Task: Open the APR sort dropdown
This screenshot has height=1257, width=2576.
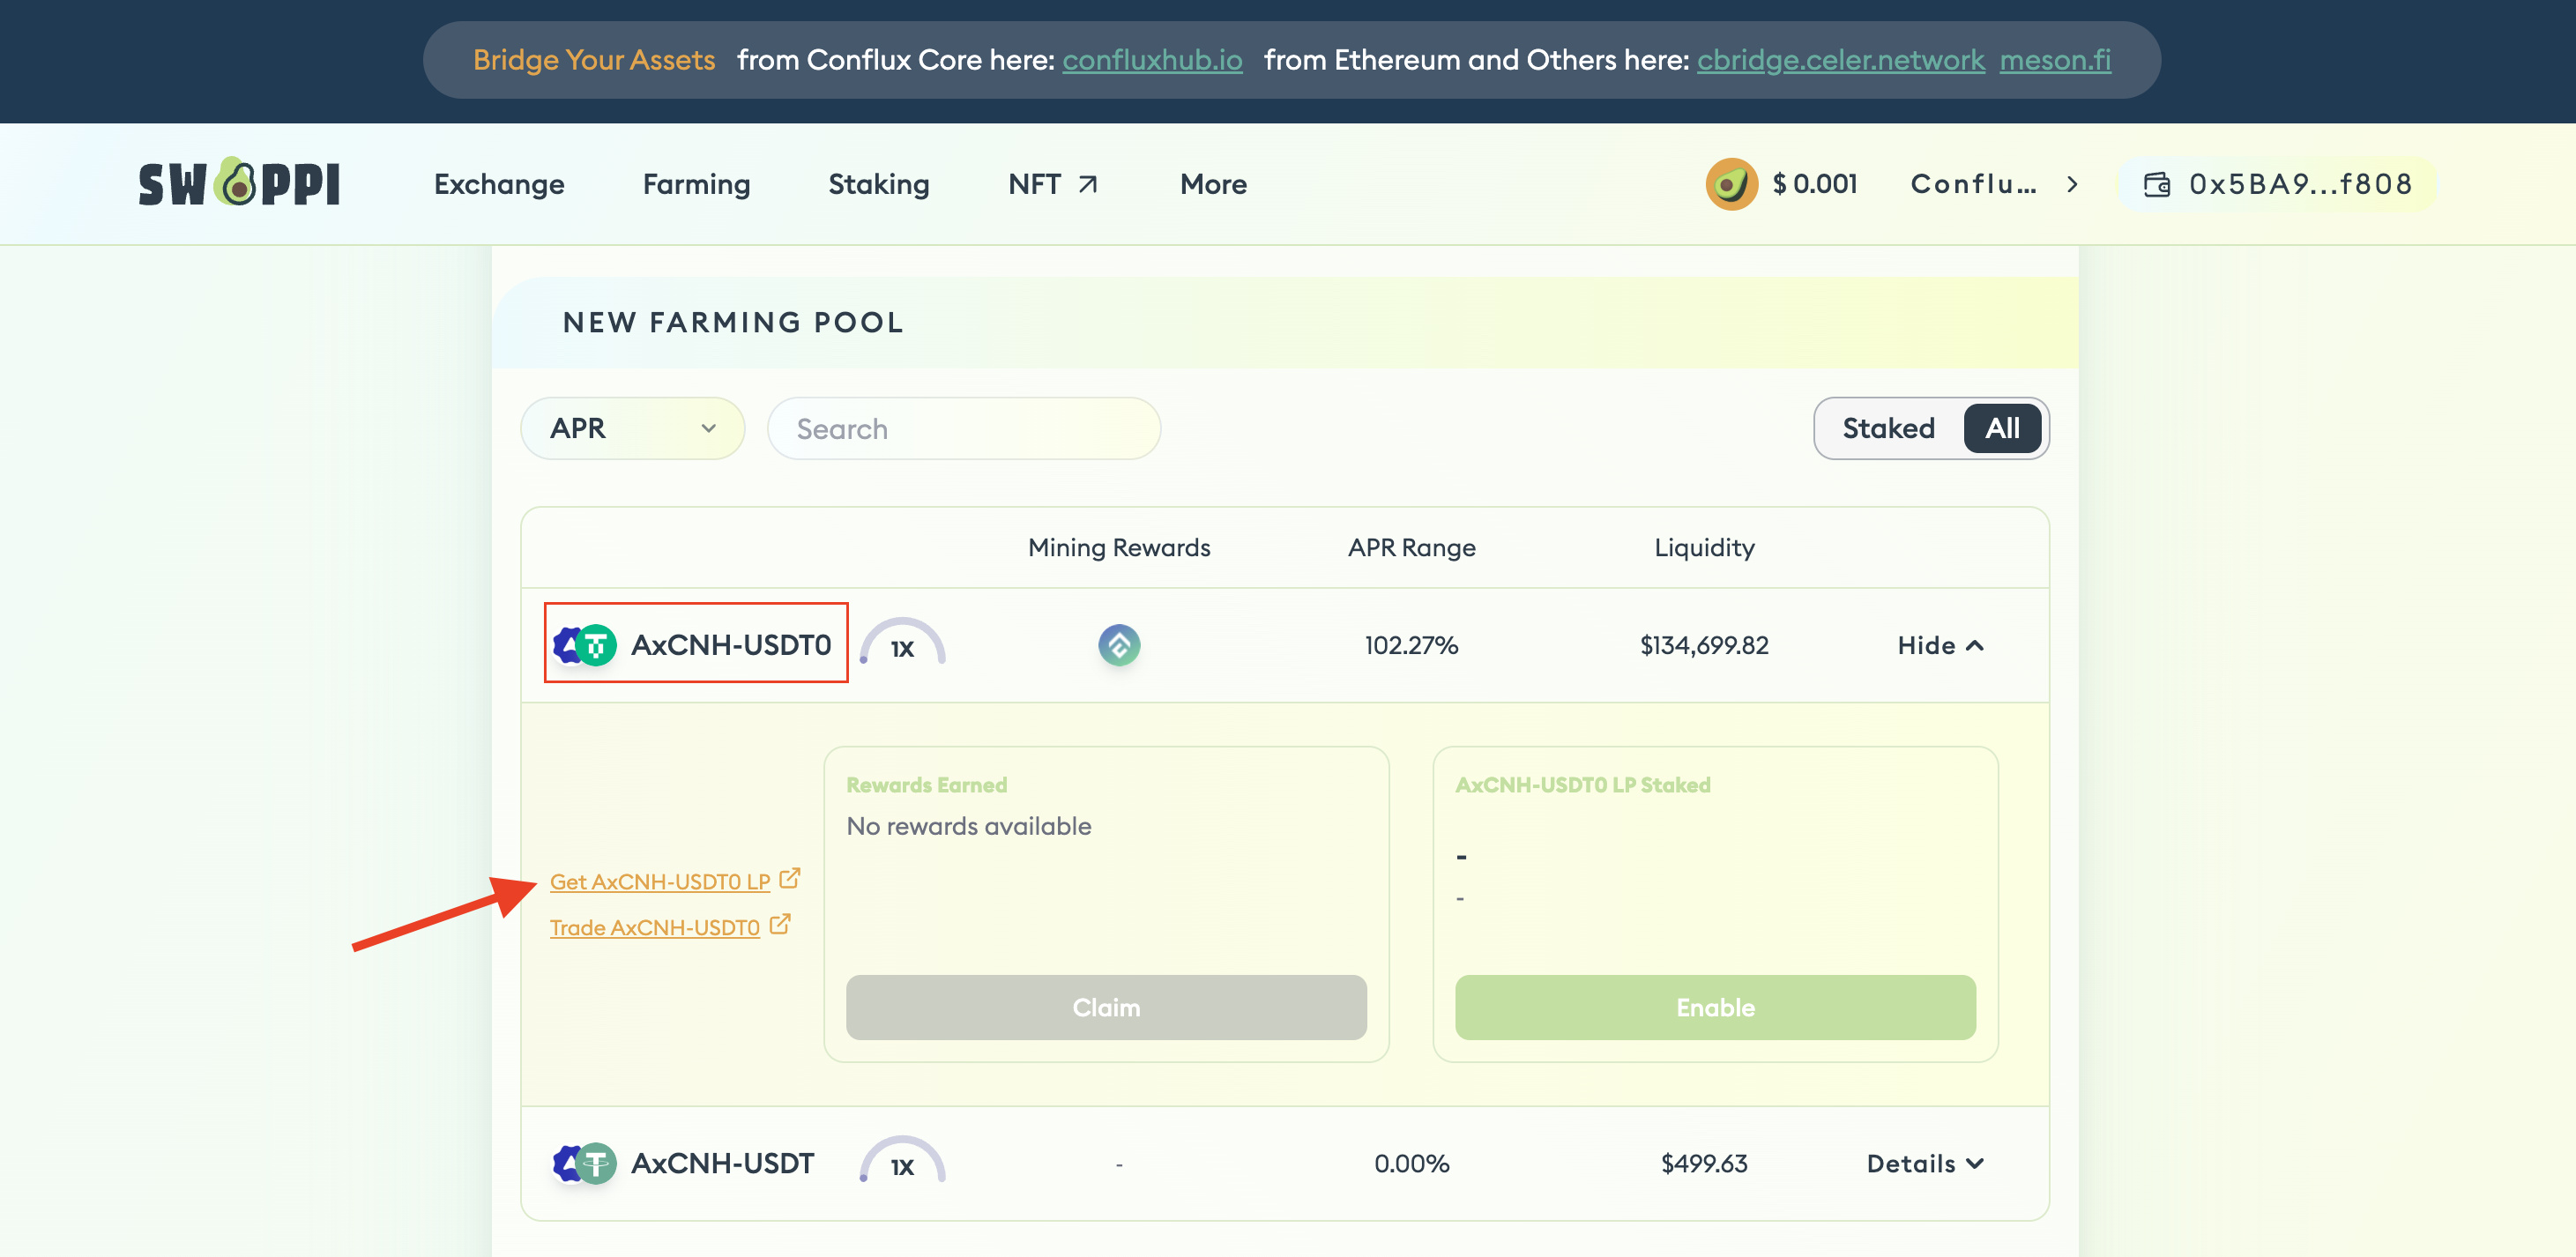Action: tap(632, 428)
